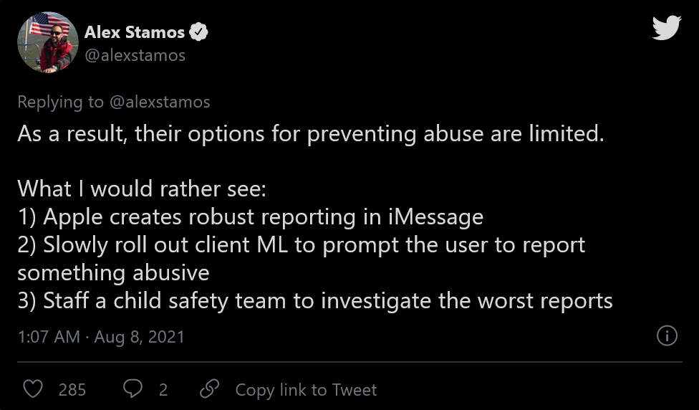Click the Twitter bird logo

[x=667, y=28]
